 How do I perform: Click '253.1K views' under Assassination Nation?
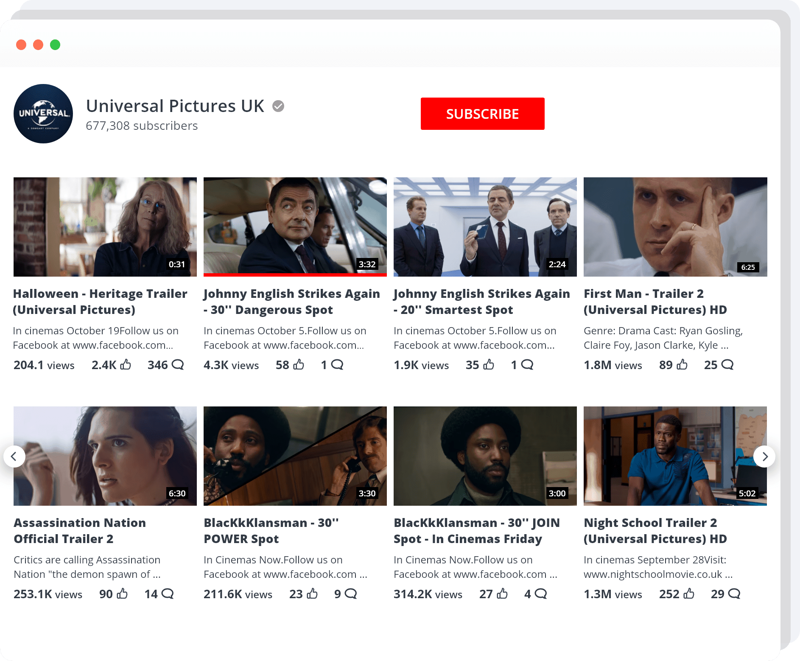click(48, 594)
